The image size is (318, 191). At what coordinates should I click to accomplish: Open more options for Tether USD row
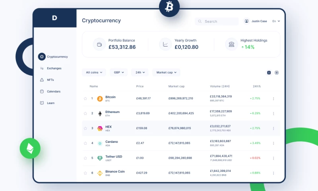tap(273, 158)
